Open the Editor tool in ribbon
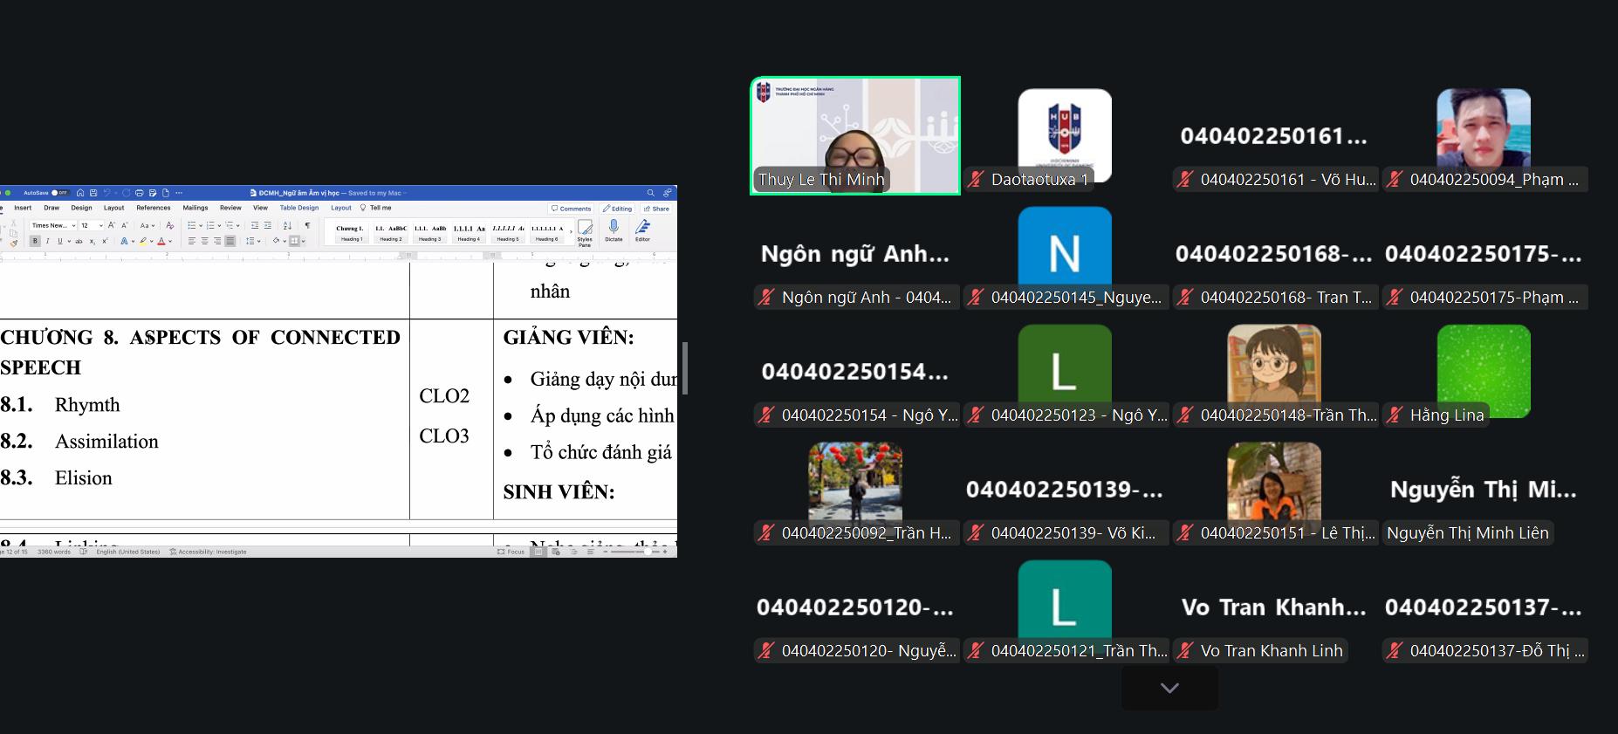1618x734 pixels. [x=643, y=230]
